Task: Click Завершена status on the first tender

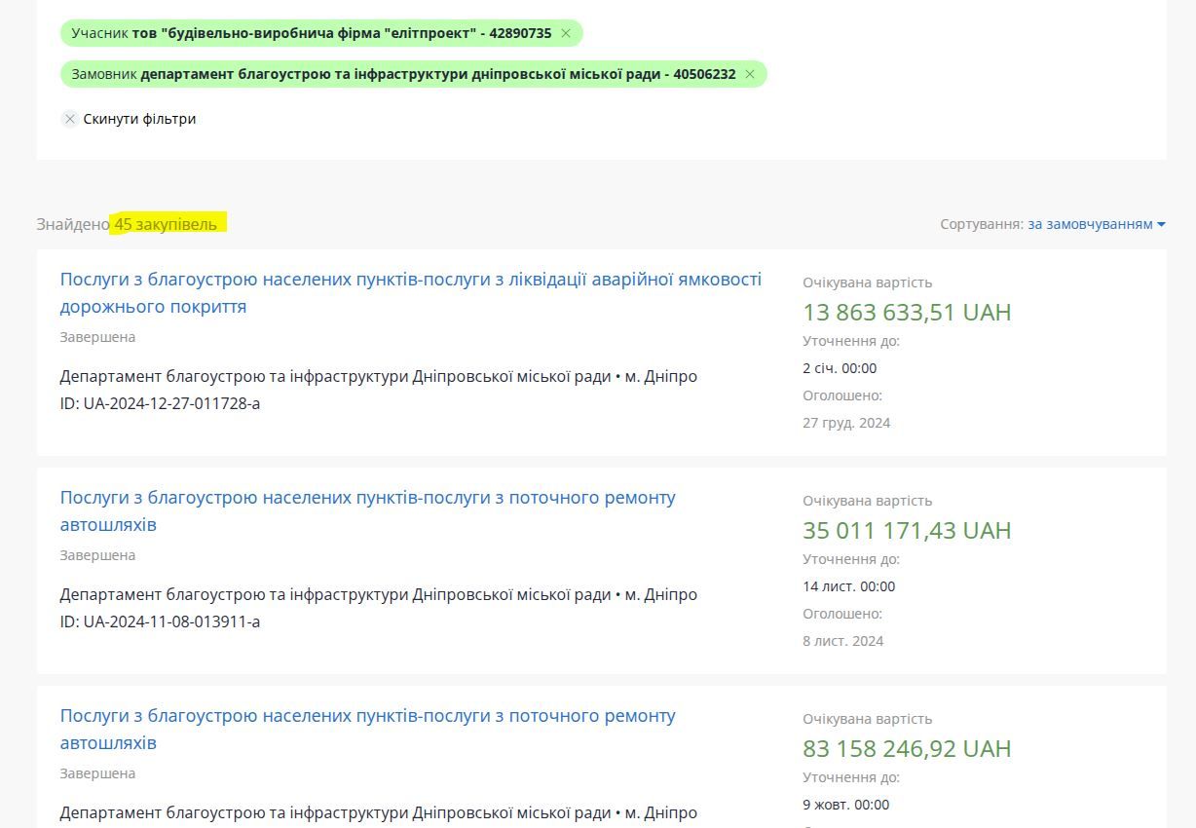Action: (97, 337)
